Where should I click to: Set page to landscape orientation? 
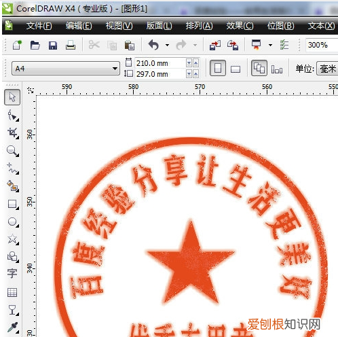pos(236,69)
